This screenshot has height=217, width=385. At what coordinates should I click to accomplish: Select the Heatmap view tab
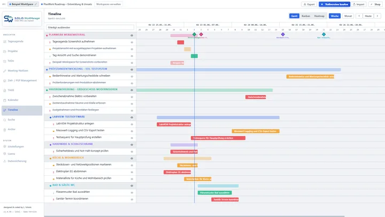point(319,16)
